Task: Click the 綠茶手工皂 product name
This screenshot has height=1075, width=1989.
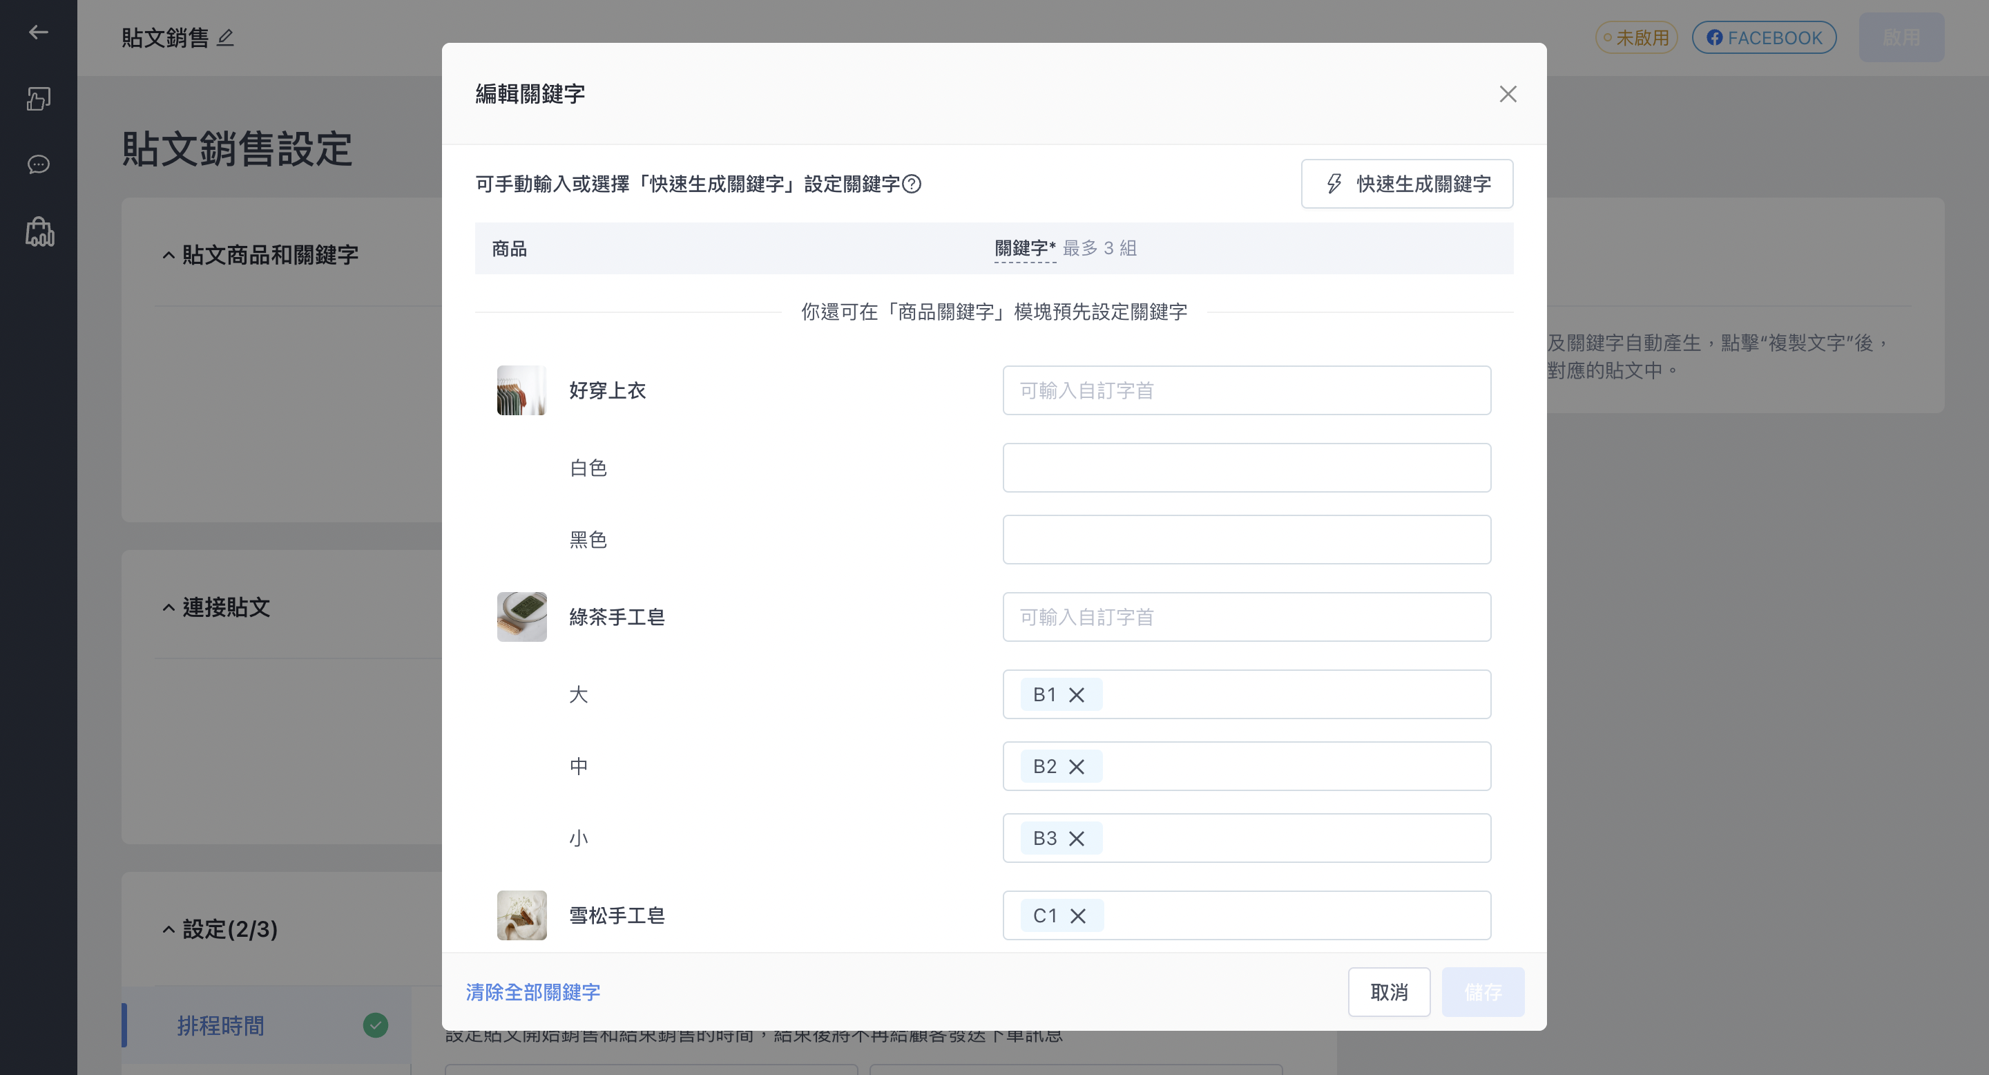Action: pos(617,617)
